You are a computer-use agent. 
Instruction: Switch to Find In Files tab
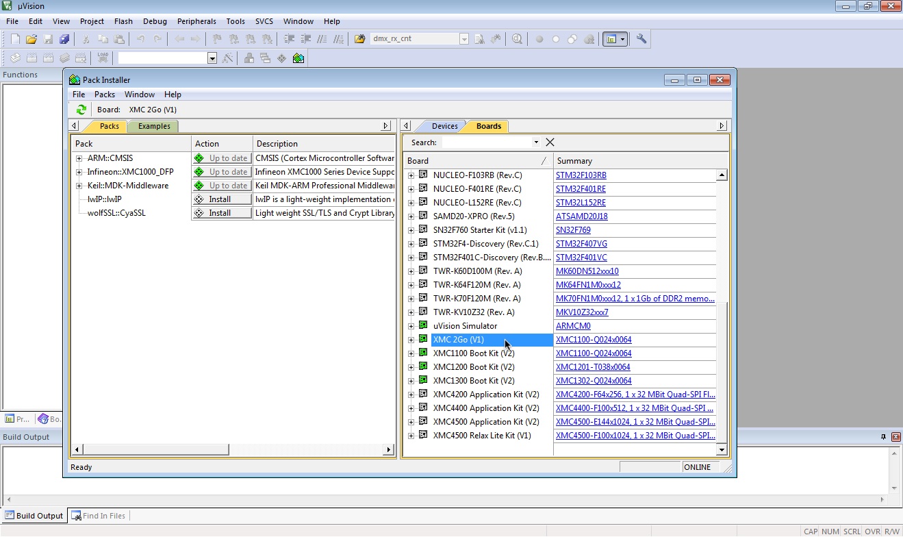pyautogui.click(x=98, y=516)
